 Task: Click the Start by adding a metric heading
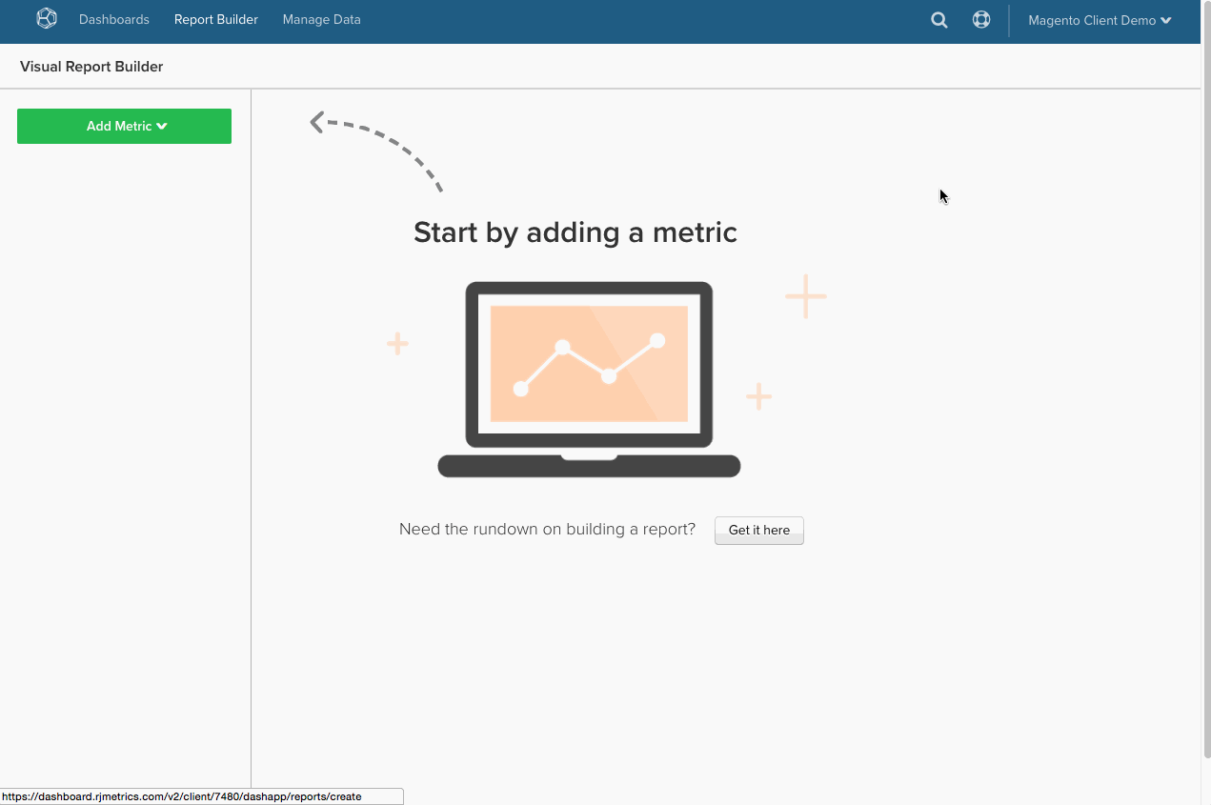point(575,231)
